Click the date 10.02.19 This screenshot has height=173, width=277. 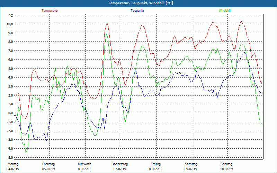[x=226, y=169]
